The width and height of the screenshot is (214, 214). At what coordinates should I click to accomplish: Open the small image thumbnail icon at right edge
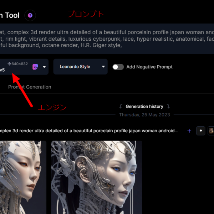coord(211,131)
